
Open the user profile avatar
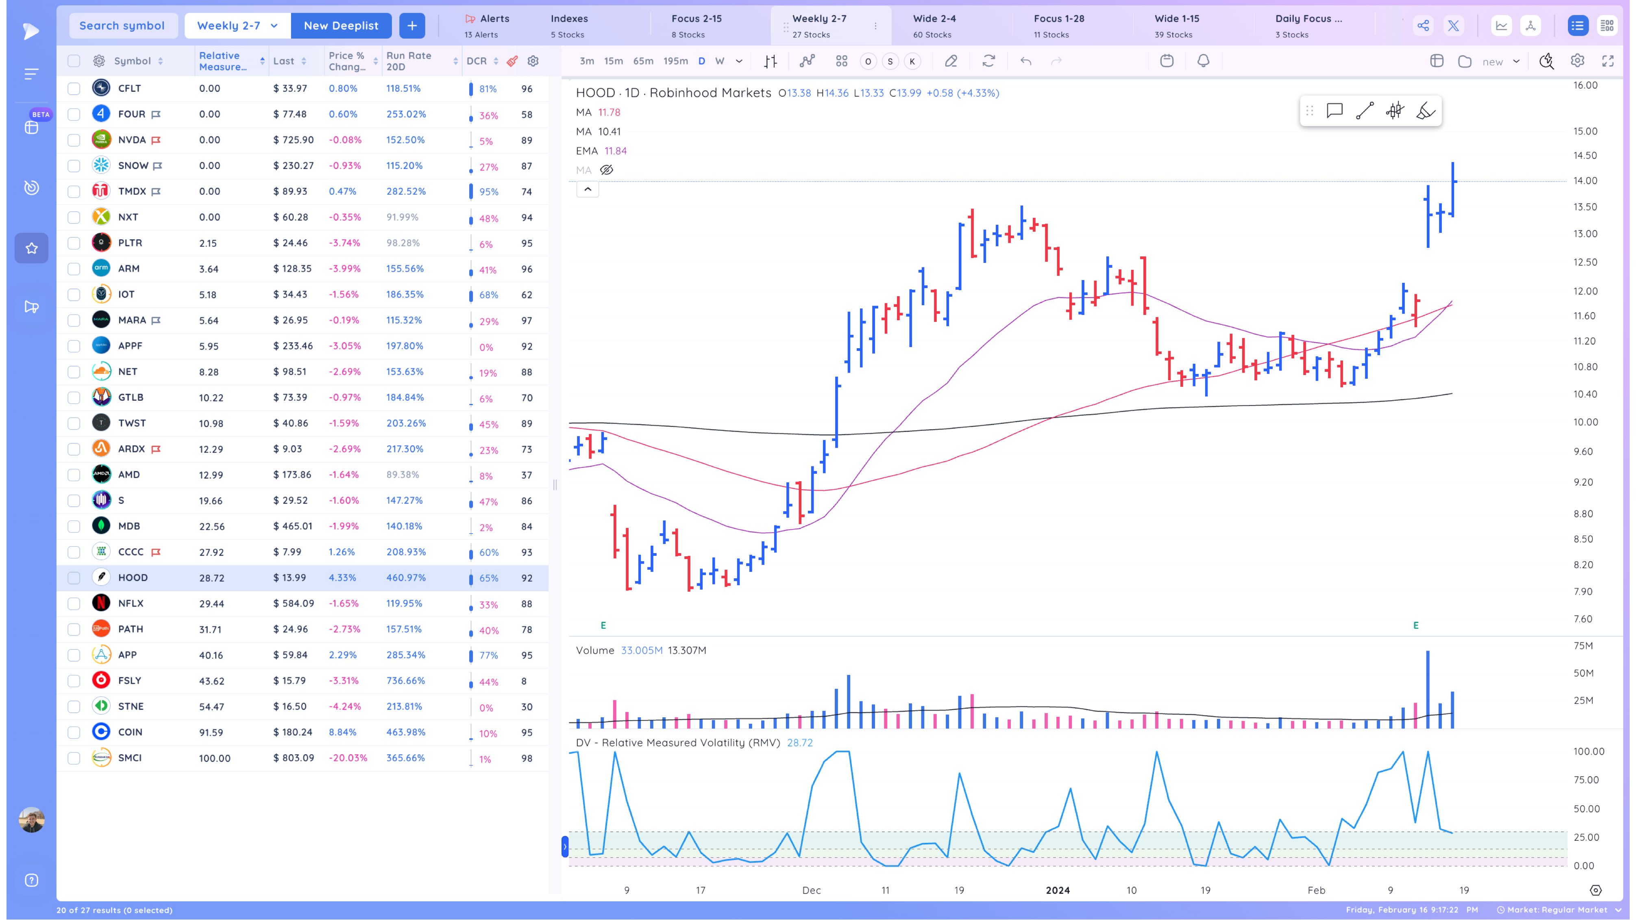pos(32,820)
